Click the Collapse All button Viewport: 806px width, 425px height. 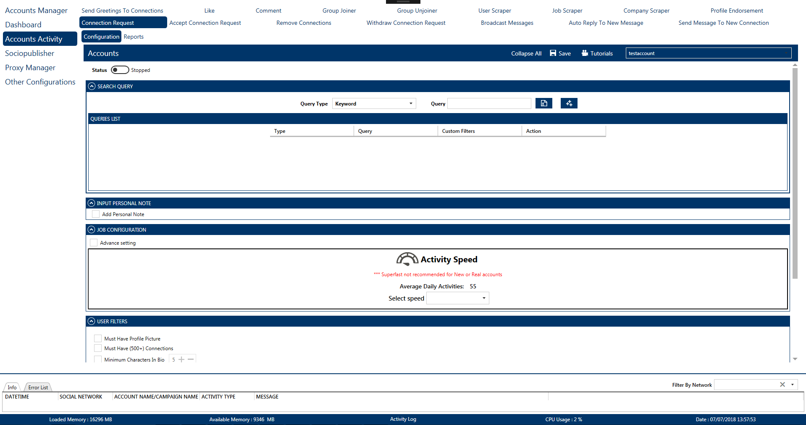point(526,53)
